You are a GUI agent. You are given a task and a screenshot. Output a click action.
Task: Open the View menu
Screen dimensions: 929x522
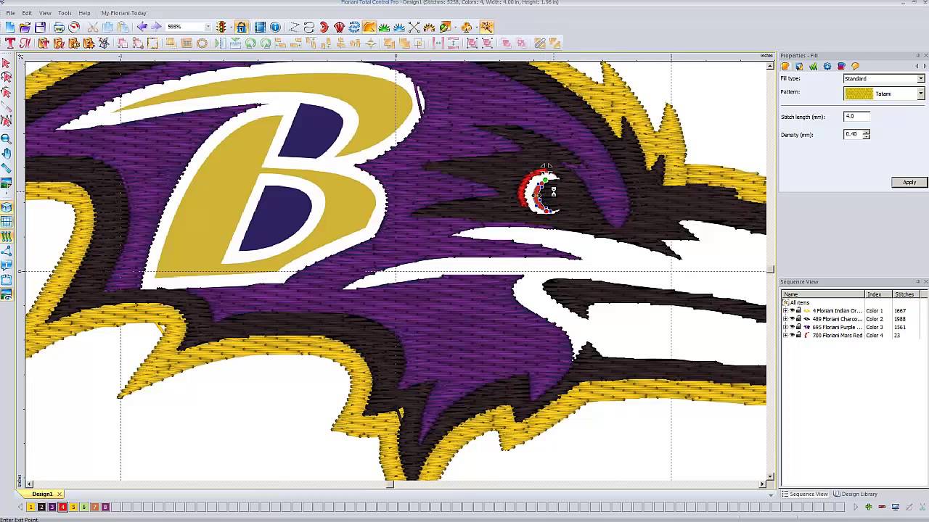(45, 13)
